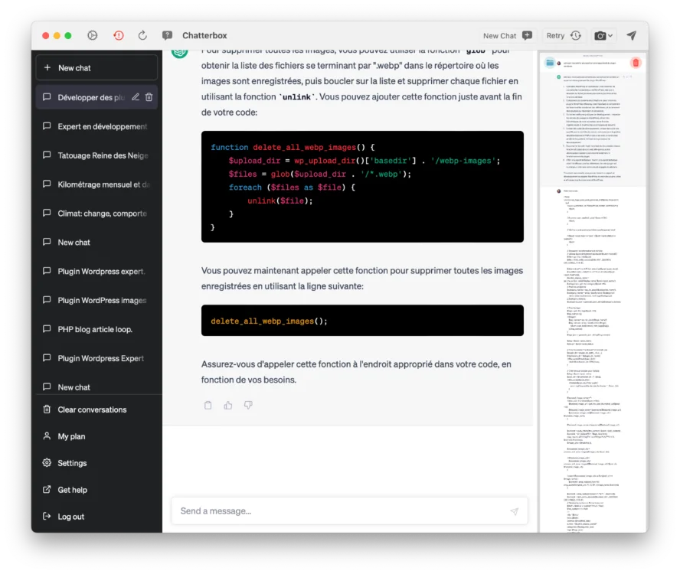Screen dimensions: 680x574
Task: Click the thumbs down icon
Action: [x=248, y=405]
